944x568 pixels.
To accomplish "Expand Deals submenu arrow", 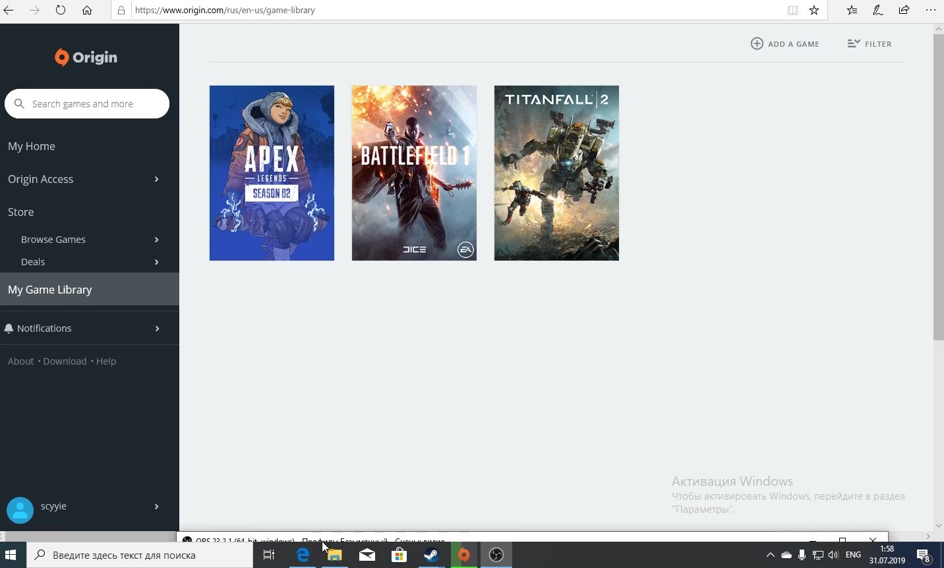I will [x=157, y=262].
